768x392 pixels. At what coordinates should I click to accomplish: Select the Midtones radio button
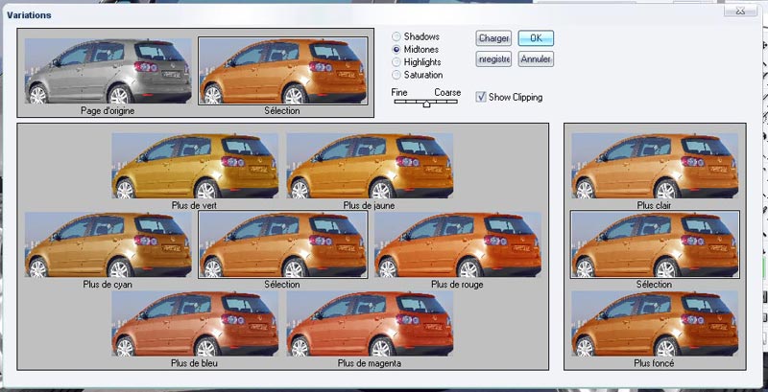396,50
